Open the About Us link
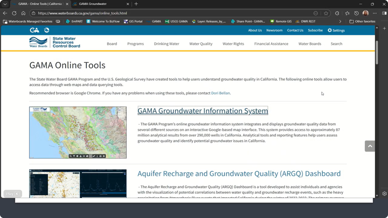This screenshot has width=388, height=218. tap(255, 30)
